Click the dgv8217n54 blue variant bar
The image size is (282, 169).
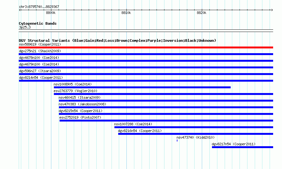pos(242,147)
